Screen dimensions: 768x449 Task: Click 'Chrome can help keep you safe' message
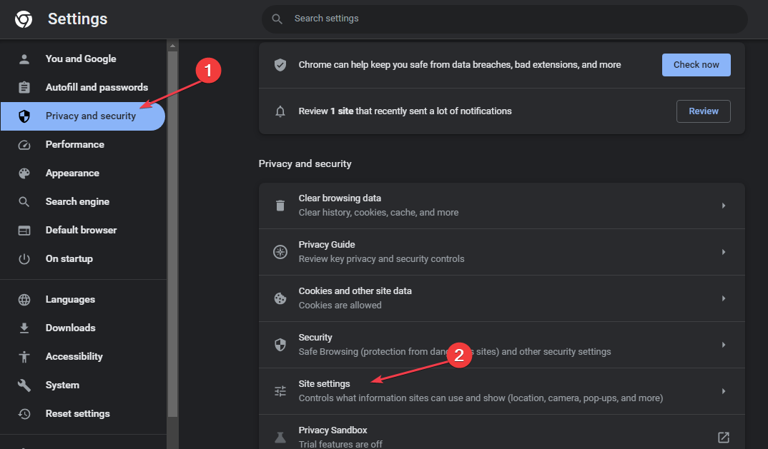(x=460, y=65)
